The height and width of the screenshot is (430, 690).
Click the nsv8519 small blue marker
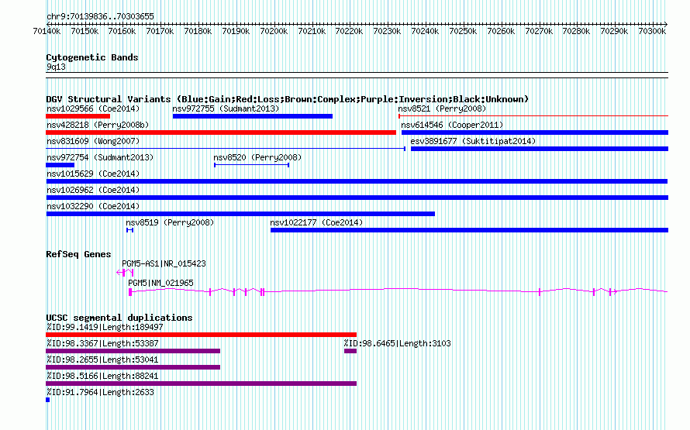point(129,230)
